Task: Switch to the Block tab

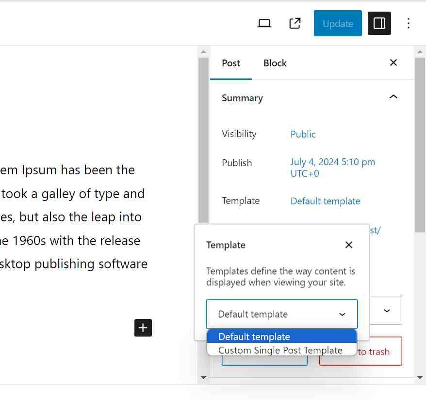Action: click(275, 63)
